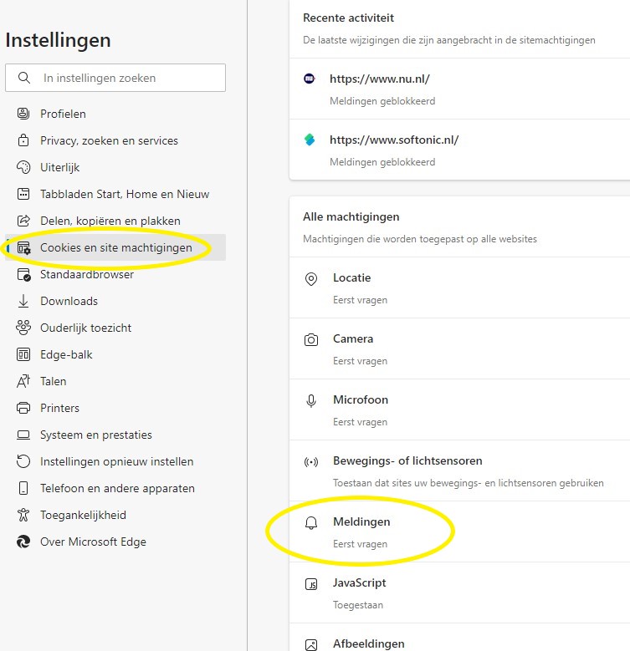Open Talen settings page
The image size is (630, 651).
tap(115, 381)
